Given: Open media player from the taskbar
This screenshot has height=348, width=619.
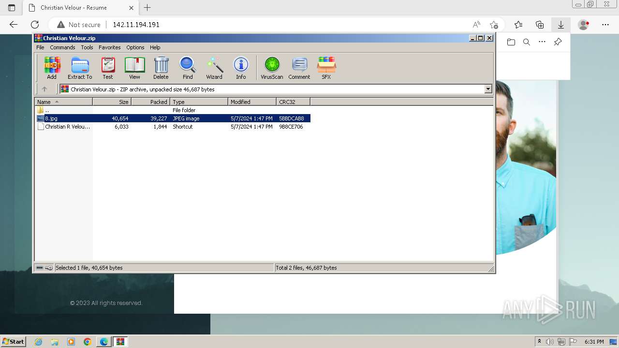Looking at the screenshot, I should (71, 342).
